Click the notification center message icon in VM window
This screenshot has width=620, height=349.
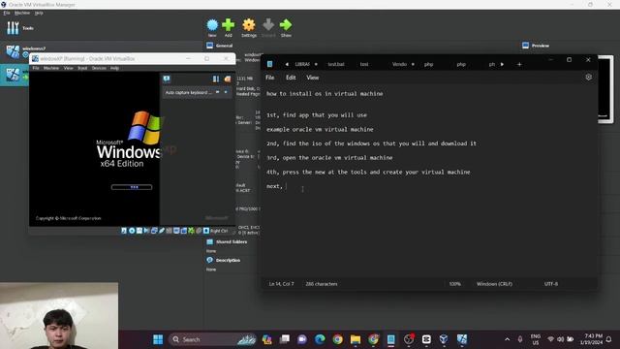coord(167,79)
